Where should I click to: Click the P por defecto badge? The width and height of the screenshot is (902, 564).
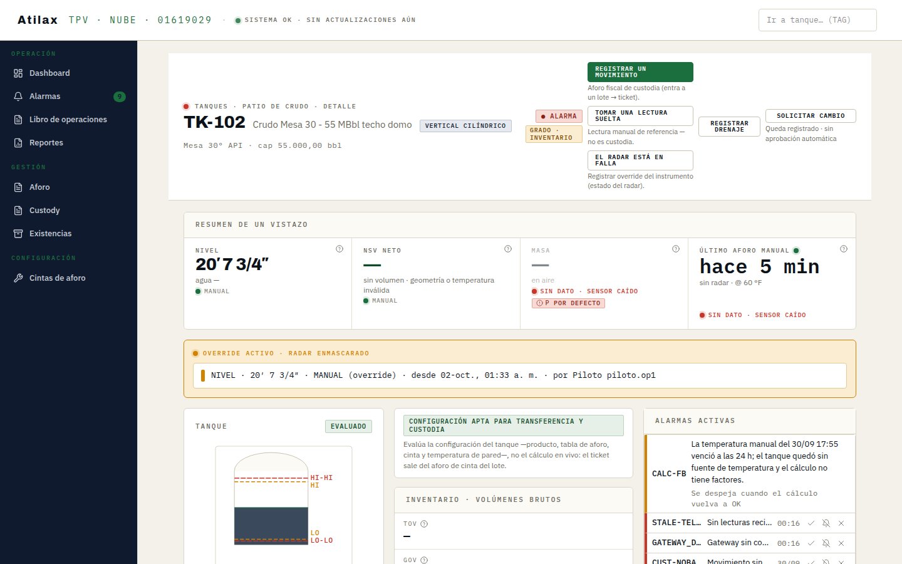[568, 303]
